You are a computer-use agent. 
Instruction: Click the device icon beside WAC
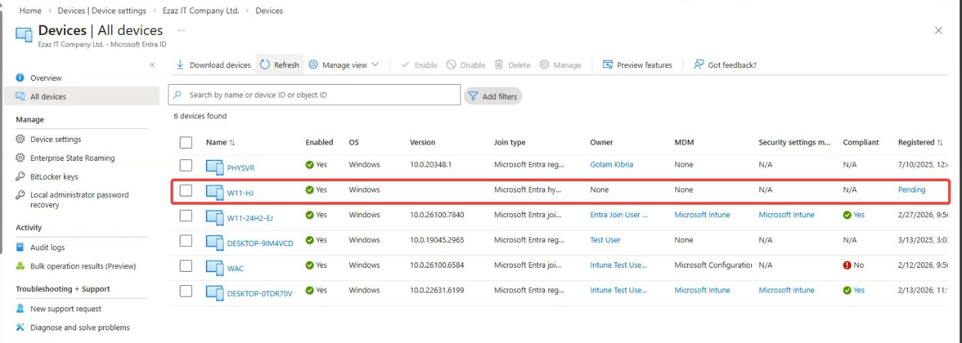(215, 268)
